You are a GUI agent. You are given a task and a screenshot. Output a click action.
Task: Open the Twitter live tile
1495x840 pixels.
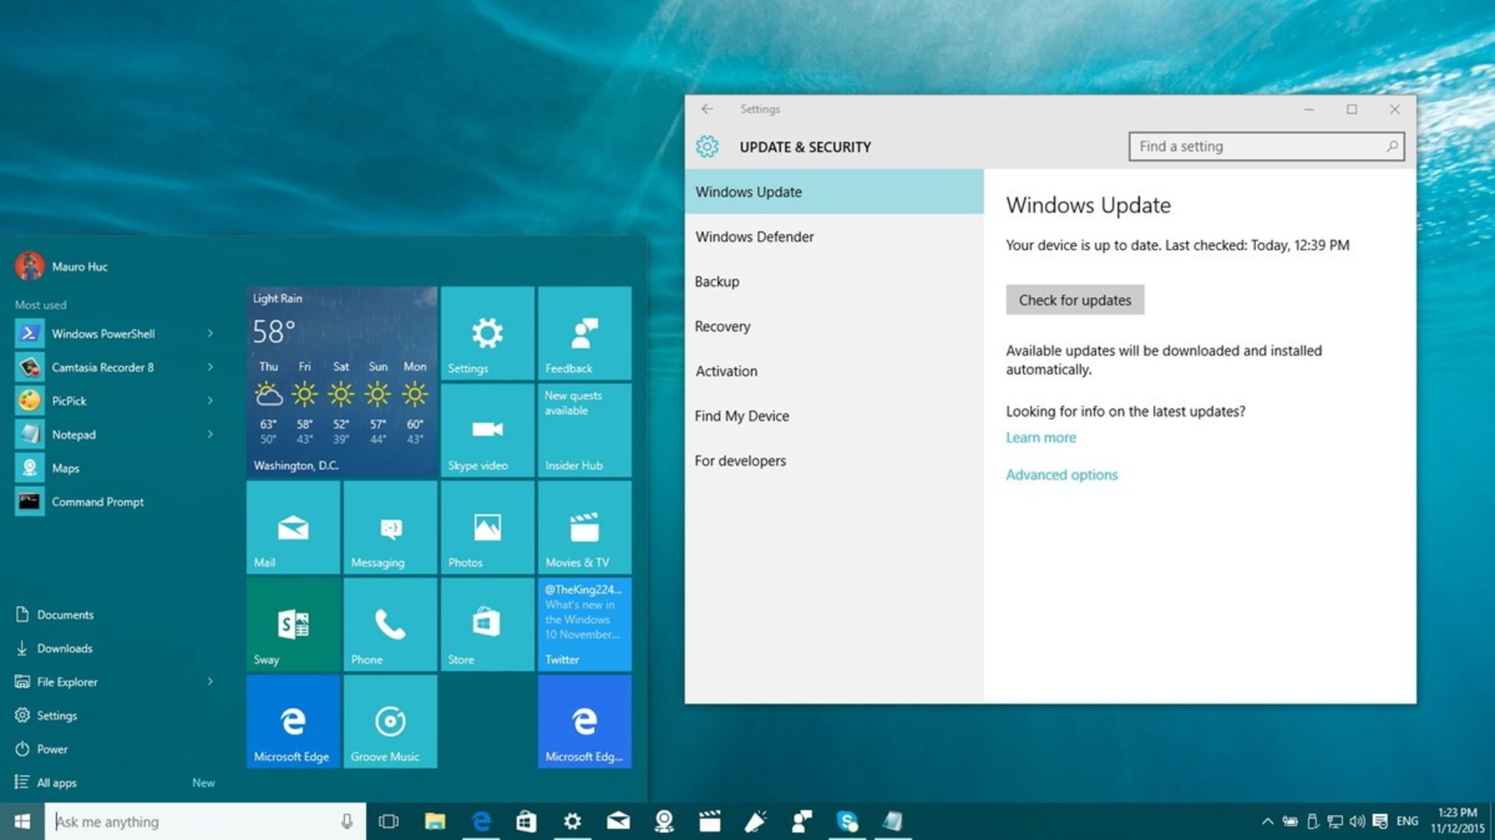pyautogui.click(x=584, y=625)
